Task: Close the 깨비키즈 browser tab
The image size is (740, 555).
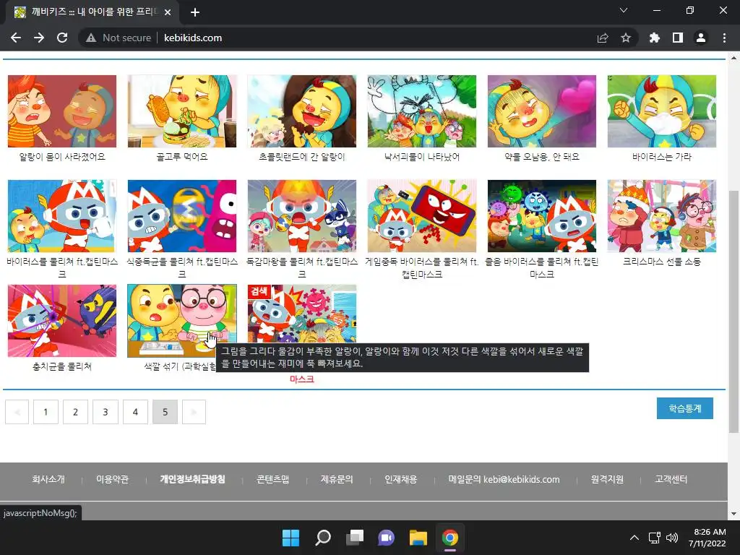Action: coord(168,12)
